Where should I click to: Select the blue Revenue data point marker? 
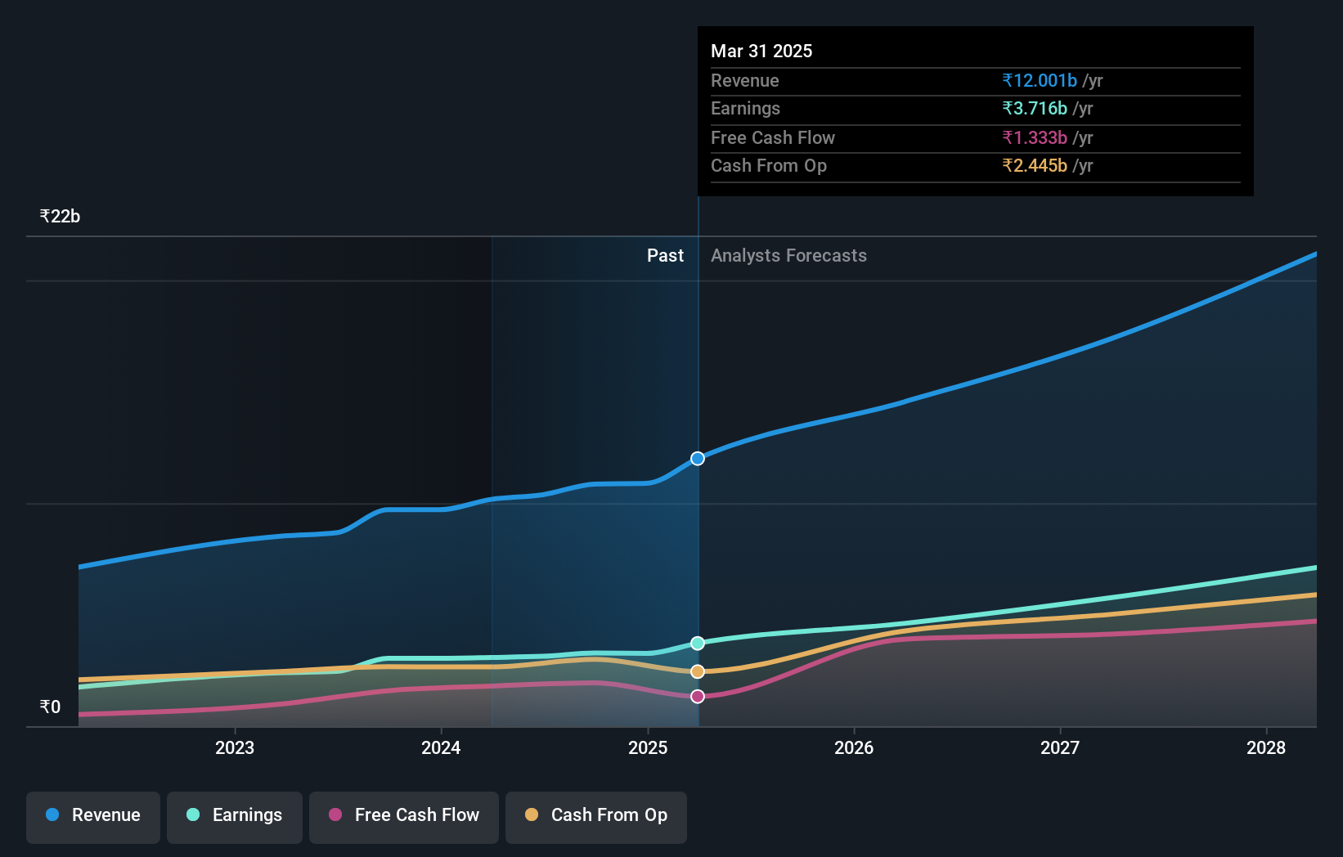697,459
